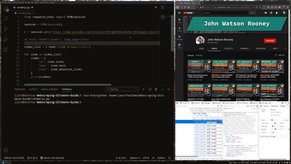The width and height of the screenshot is (291, 164).
Task: Click Spaces: 4 in the status bar
Action: pyautogui.click(x=135, y=158)
